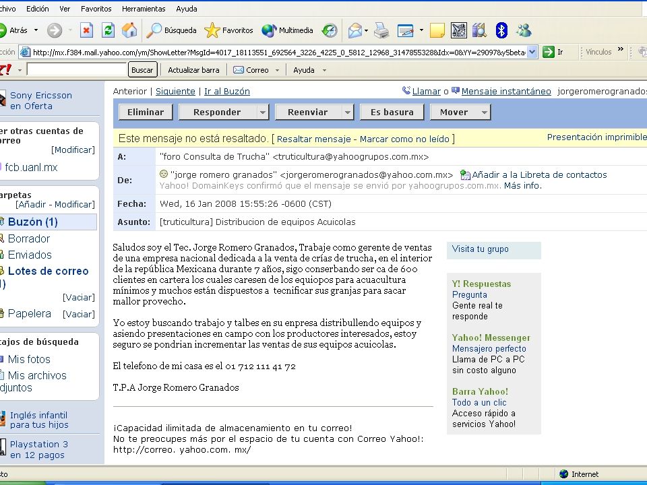
Task: Click the yellow note toolbar icon
Action: 437,30
